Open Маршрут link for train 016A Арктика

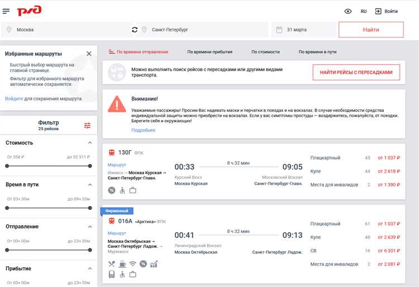(117, 233)
